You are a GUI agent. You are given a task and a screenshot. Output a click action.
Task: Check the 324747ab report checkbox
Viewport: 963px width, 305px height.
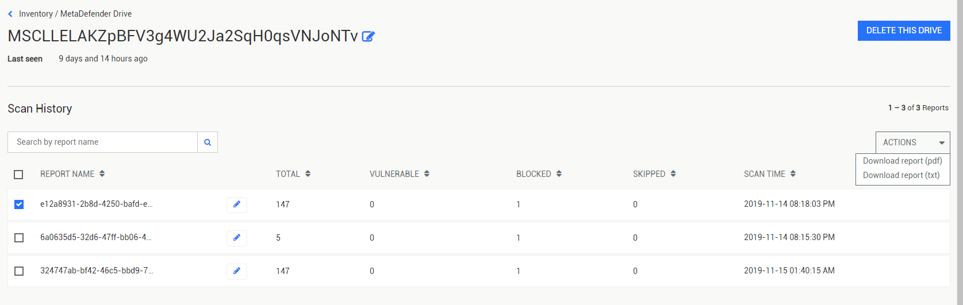pyautogui.click(x=19, y=271)
